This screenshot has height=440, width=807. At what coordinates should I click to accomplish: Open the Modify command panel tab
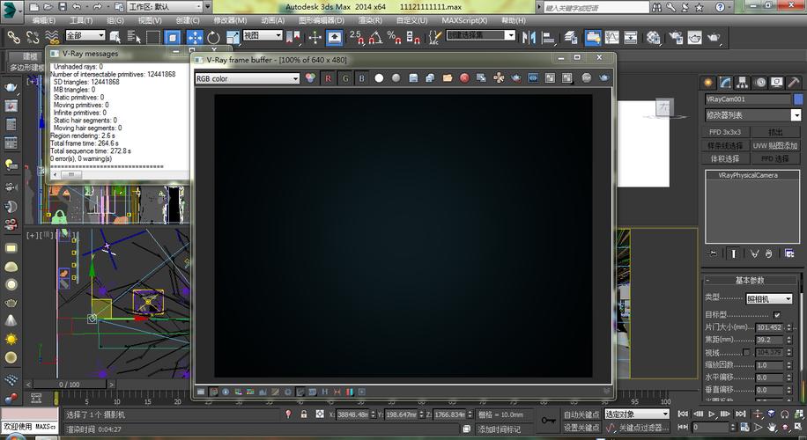click(x=726, y=82)
